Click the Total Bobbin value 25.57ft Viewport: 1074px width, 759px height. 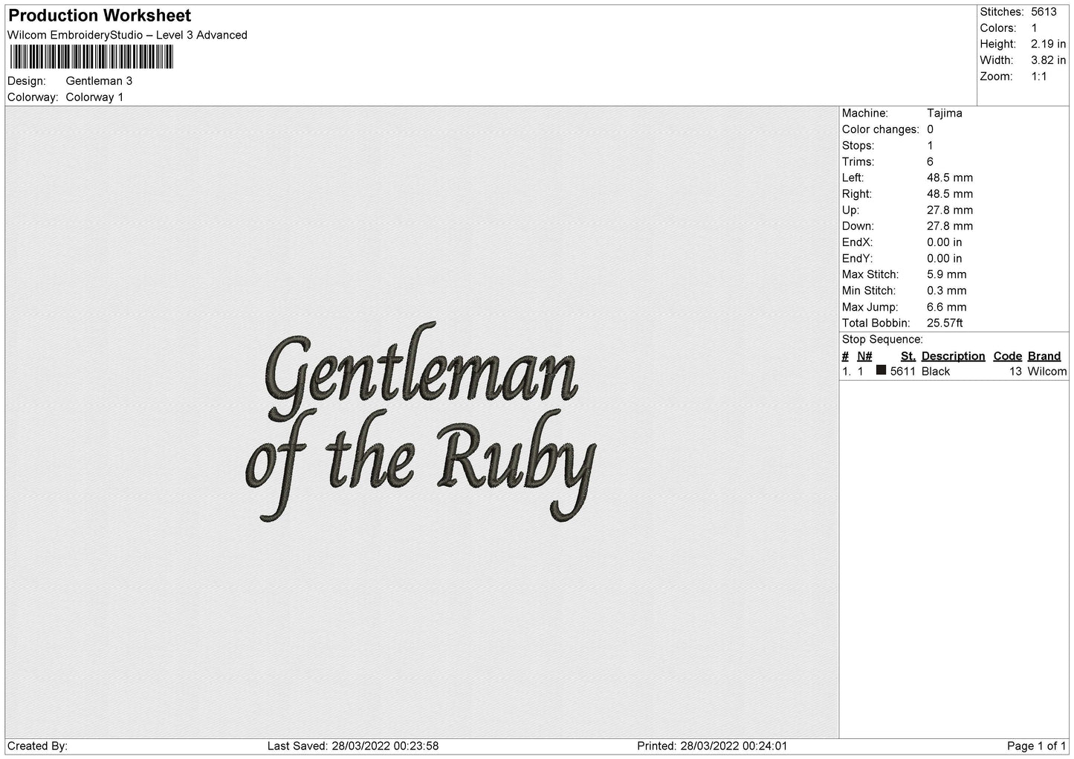tap(945, 323)
